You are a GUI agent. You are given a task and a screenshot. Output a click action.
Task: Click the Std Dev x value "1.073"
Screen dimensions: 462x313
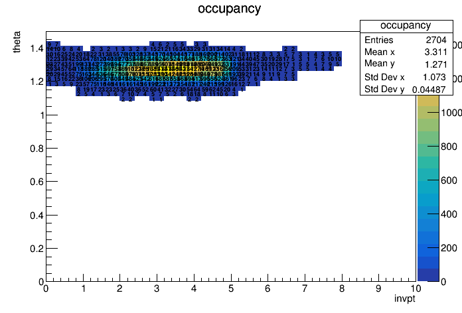pos(435,77)
